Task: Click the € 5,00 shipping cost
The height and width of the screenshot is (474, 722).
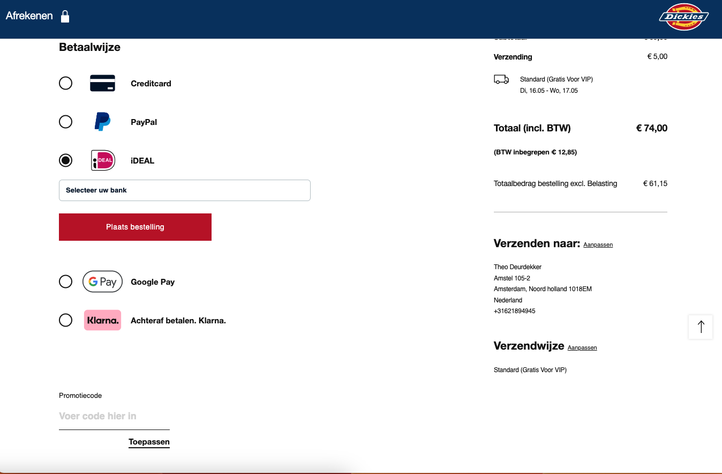Action: coord(658,56)
